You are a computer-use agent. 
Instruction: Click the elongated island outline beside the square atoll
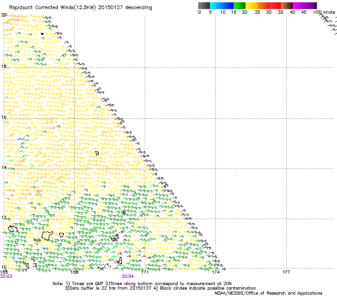[37, 240]
